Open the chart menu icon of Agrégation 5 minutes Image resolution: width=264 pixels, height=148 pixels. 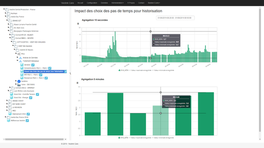click(77, 83)
